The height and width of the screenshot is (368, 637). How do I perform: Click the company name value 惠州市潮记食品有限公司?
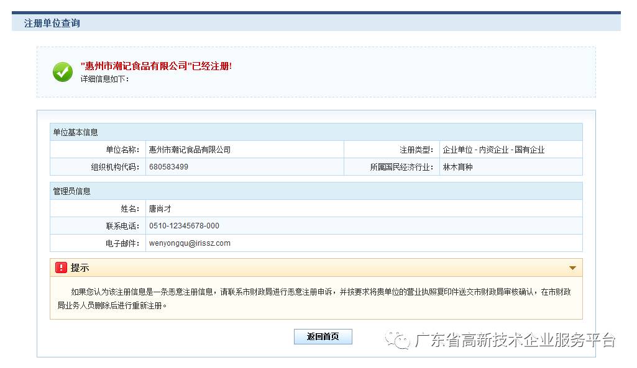pos(190,150)
